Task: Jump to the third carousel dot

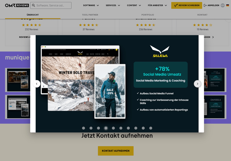Action: [x=98, y=128]
